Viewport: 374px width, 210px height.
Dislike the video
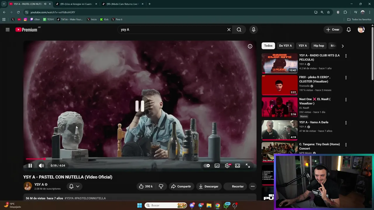161,186
